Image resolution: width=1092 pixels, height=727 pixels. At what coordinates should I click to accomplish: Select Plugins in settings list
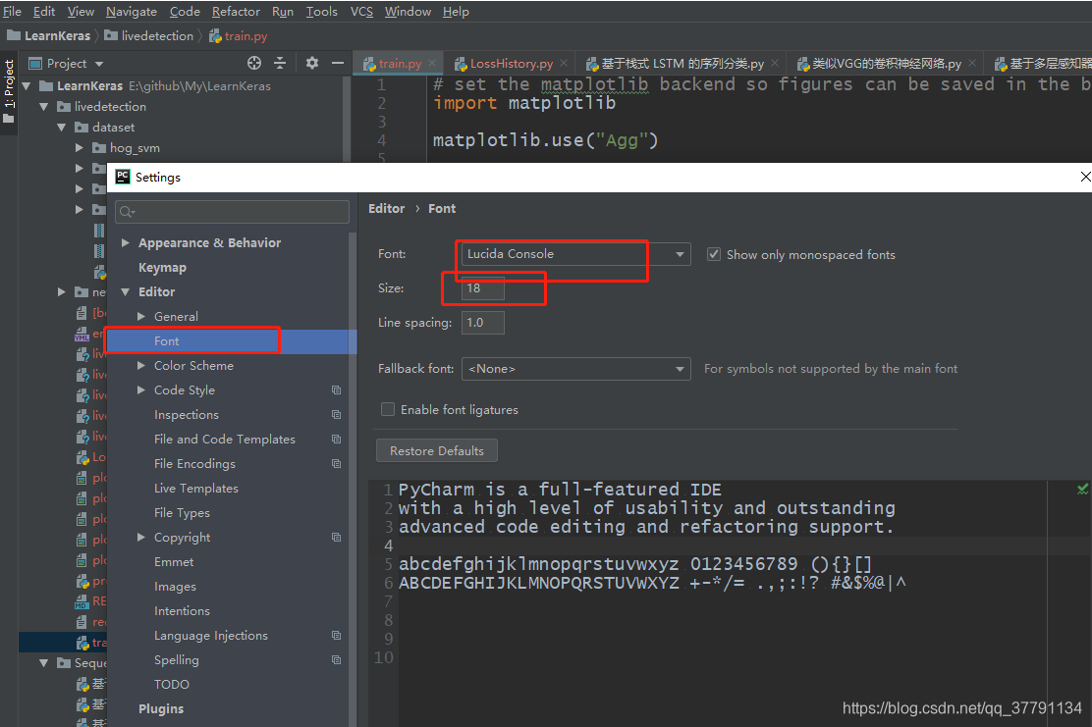161,709
